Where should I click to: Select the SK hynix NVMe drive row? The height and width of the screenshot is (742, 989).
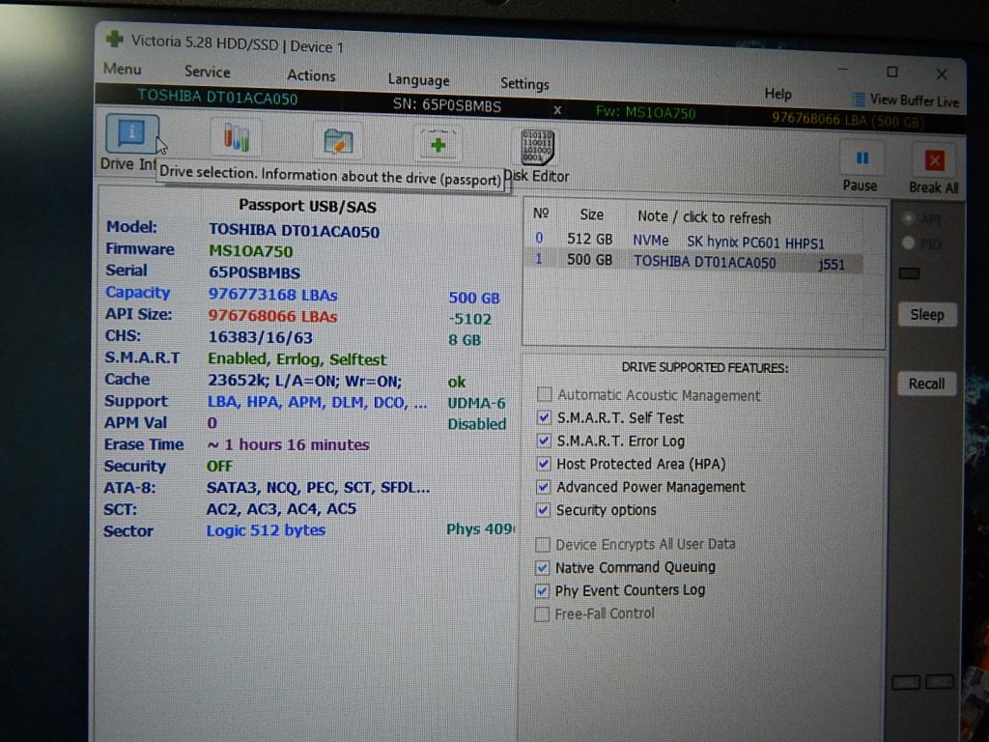coord(695,241)
